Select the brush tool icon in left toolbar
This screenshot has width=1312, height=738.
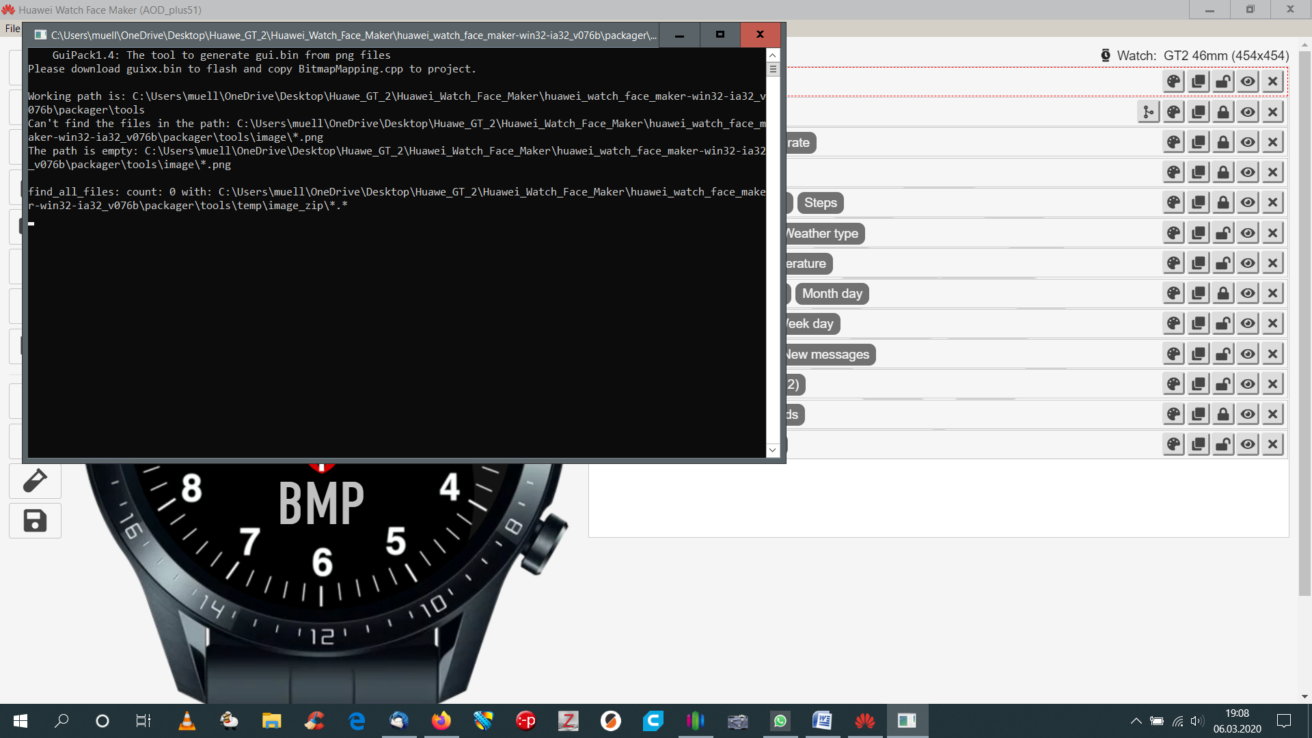pyautogui.click(x=35, y=480)
